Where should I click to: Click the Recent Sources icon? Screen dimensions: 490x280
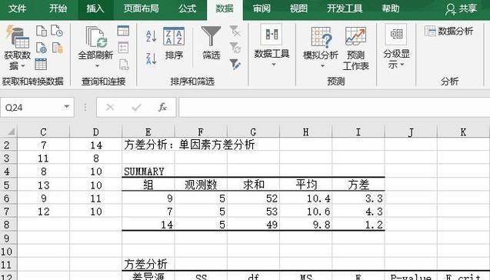click(x=57, y=31)
